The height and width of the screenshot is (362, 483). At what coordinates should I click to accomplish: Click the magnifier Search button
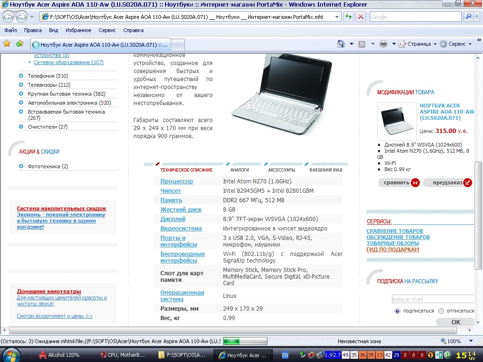point(468,16)
